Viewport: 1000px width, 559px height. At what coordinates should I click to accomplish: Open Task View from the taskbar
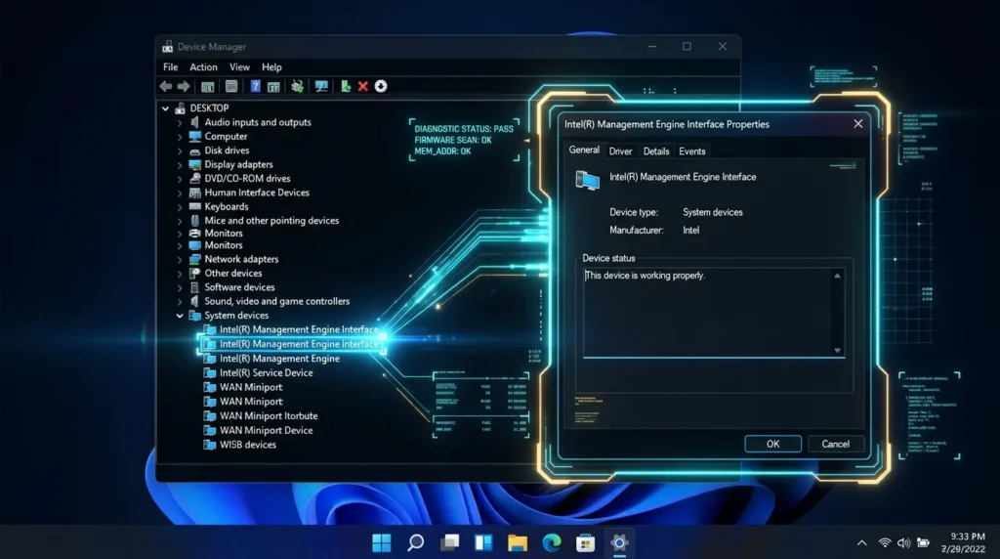click(x=449, y=543)
